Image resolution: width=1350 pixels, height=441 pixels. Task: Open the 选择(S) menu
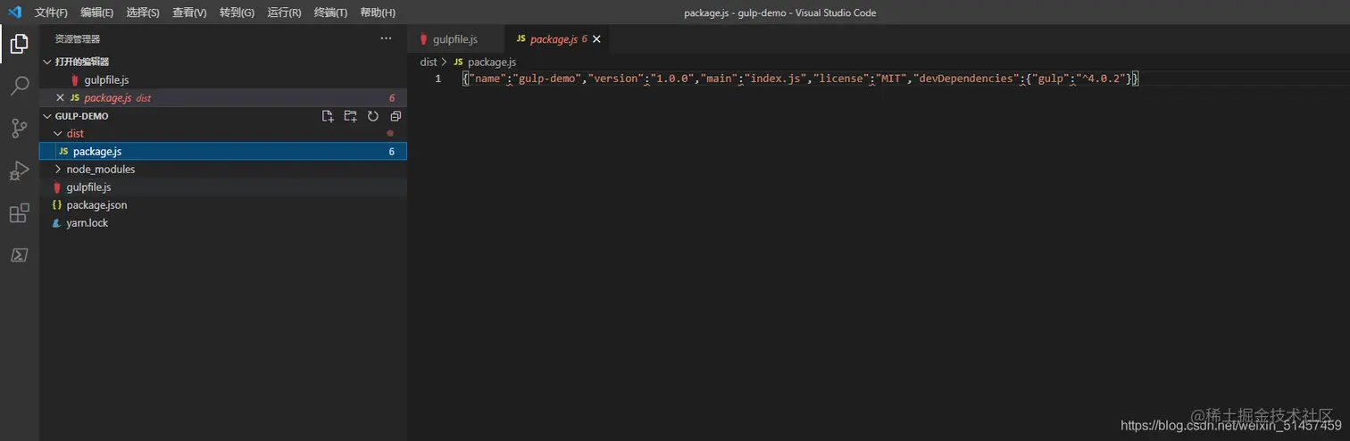point(143,12)
